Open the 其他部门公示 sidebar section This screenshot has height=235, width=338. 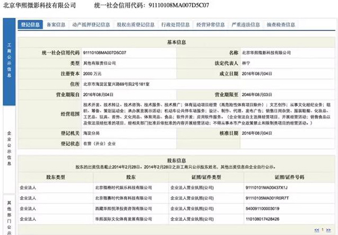(9, 216)
